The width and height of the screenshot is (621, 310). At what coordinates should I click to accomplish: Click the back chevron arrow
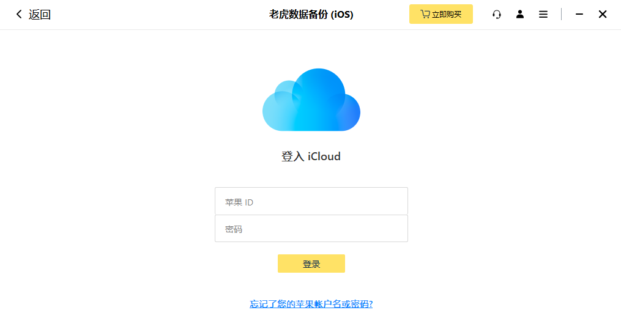pyautogui.click(x=18, y=15)
